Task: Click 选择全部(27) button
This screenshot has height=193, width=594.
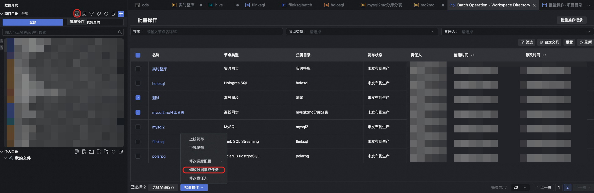Action: [x=163, y=188]
